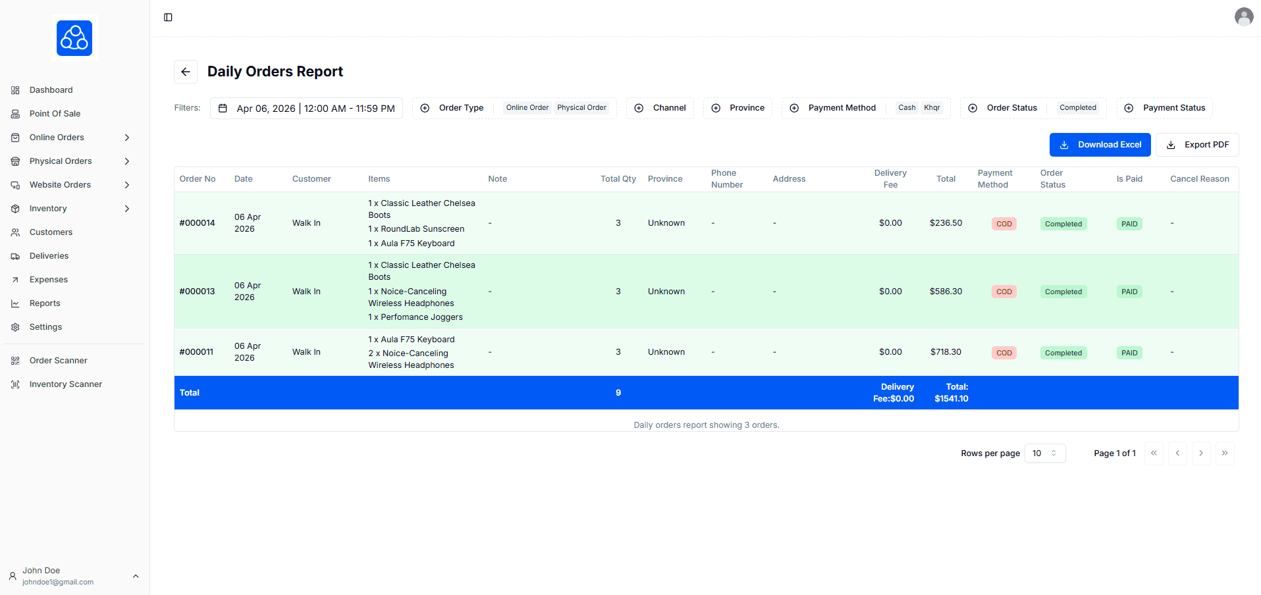Open the date range picker
The width and height of the screenshot is (1261, 595).
(306, 108)
